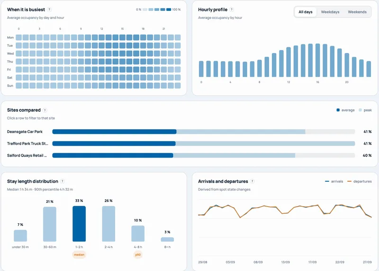The height and width of the screenshot is (271, 379).
Task: Click the under 30 m bar
Action: coord(20,236)
